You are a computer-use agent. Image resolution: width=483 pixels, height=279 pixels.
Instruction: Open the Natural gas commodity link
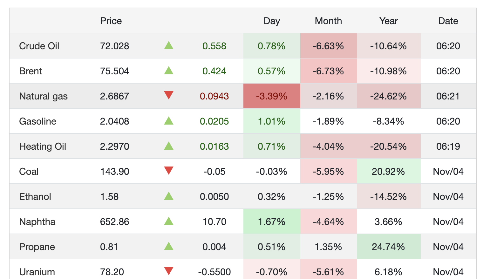(x=43, y=96)
